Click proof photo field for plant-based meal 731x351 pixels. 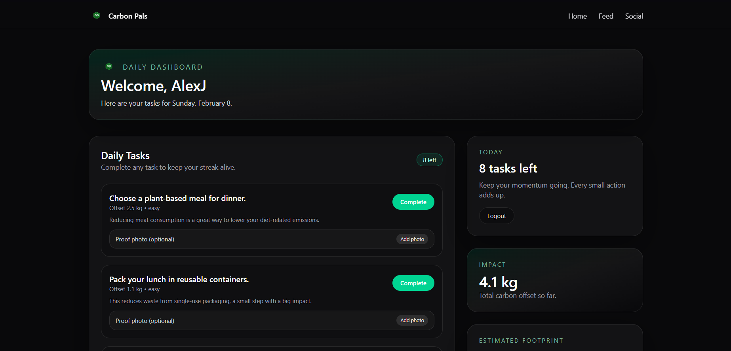(x=272, y=239)
